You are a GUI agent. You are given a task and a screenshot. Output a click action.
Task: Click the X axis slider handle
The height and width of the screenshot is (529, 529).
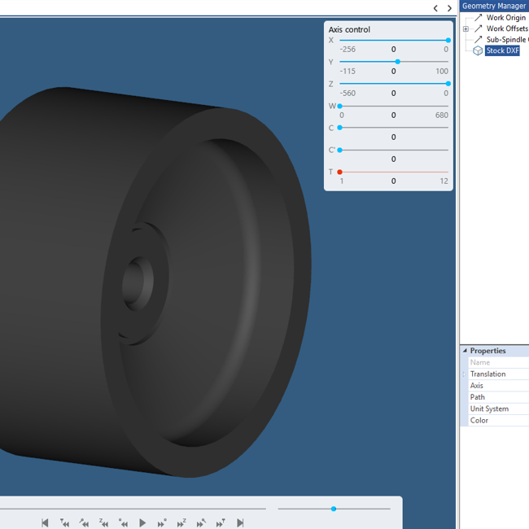click(x=448, y=40)
